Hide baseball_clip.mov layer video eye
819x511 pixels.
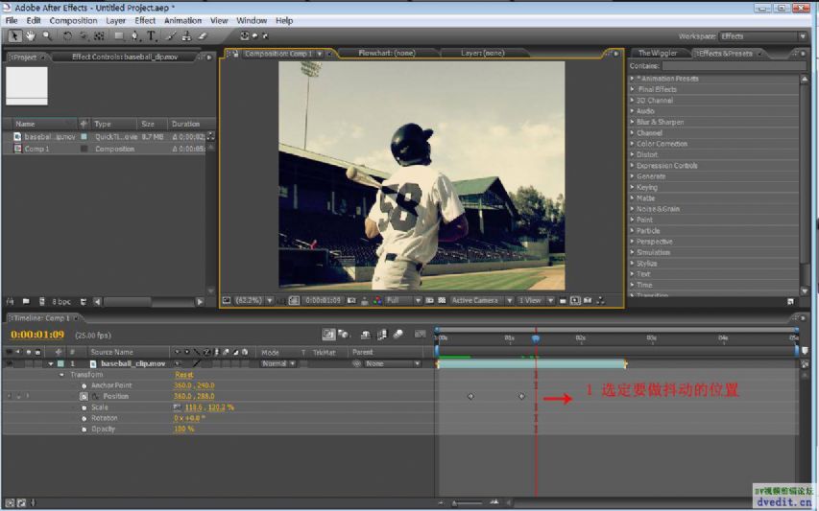point(9,364)
